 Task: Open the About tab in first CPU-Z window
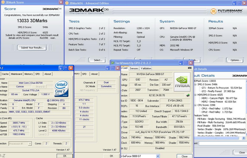(x=48, y=74)
